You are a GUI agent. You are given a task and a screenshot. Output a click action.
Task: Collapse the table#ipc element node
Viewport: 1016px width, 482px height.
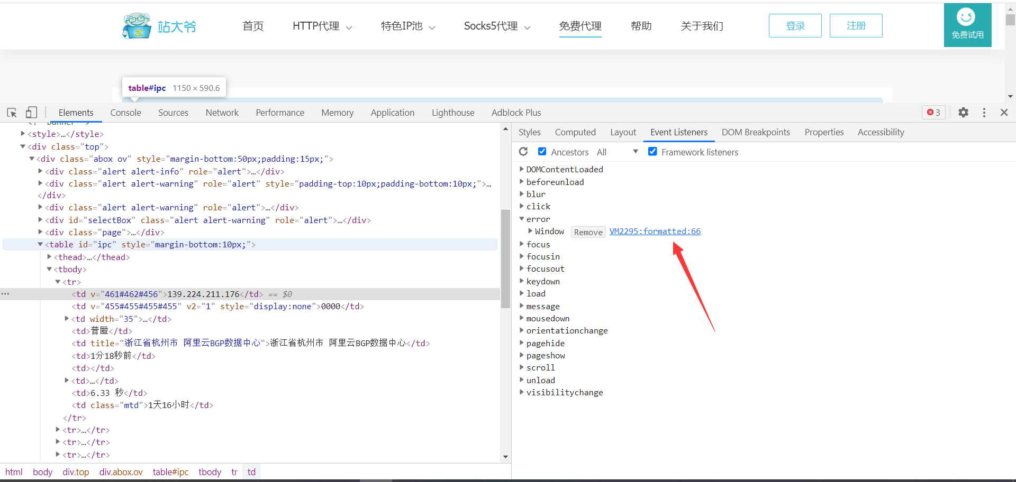point(40,244)
